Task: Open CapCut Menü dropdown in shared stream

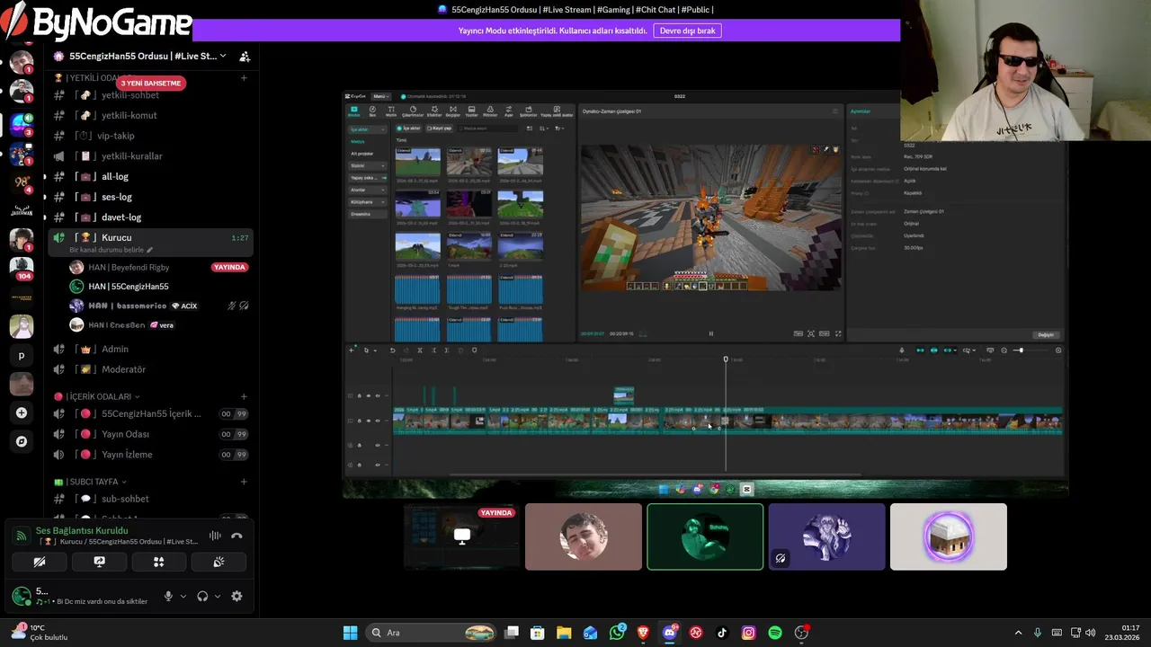Action: (380, 96)
